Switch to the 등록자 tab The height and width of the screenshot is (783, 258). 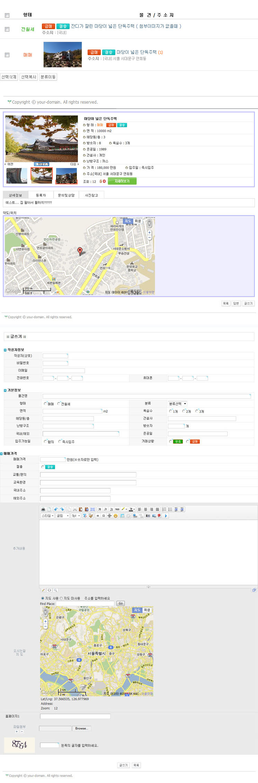click(x=41, y=195)
